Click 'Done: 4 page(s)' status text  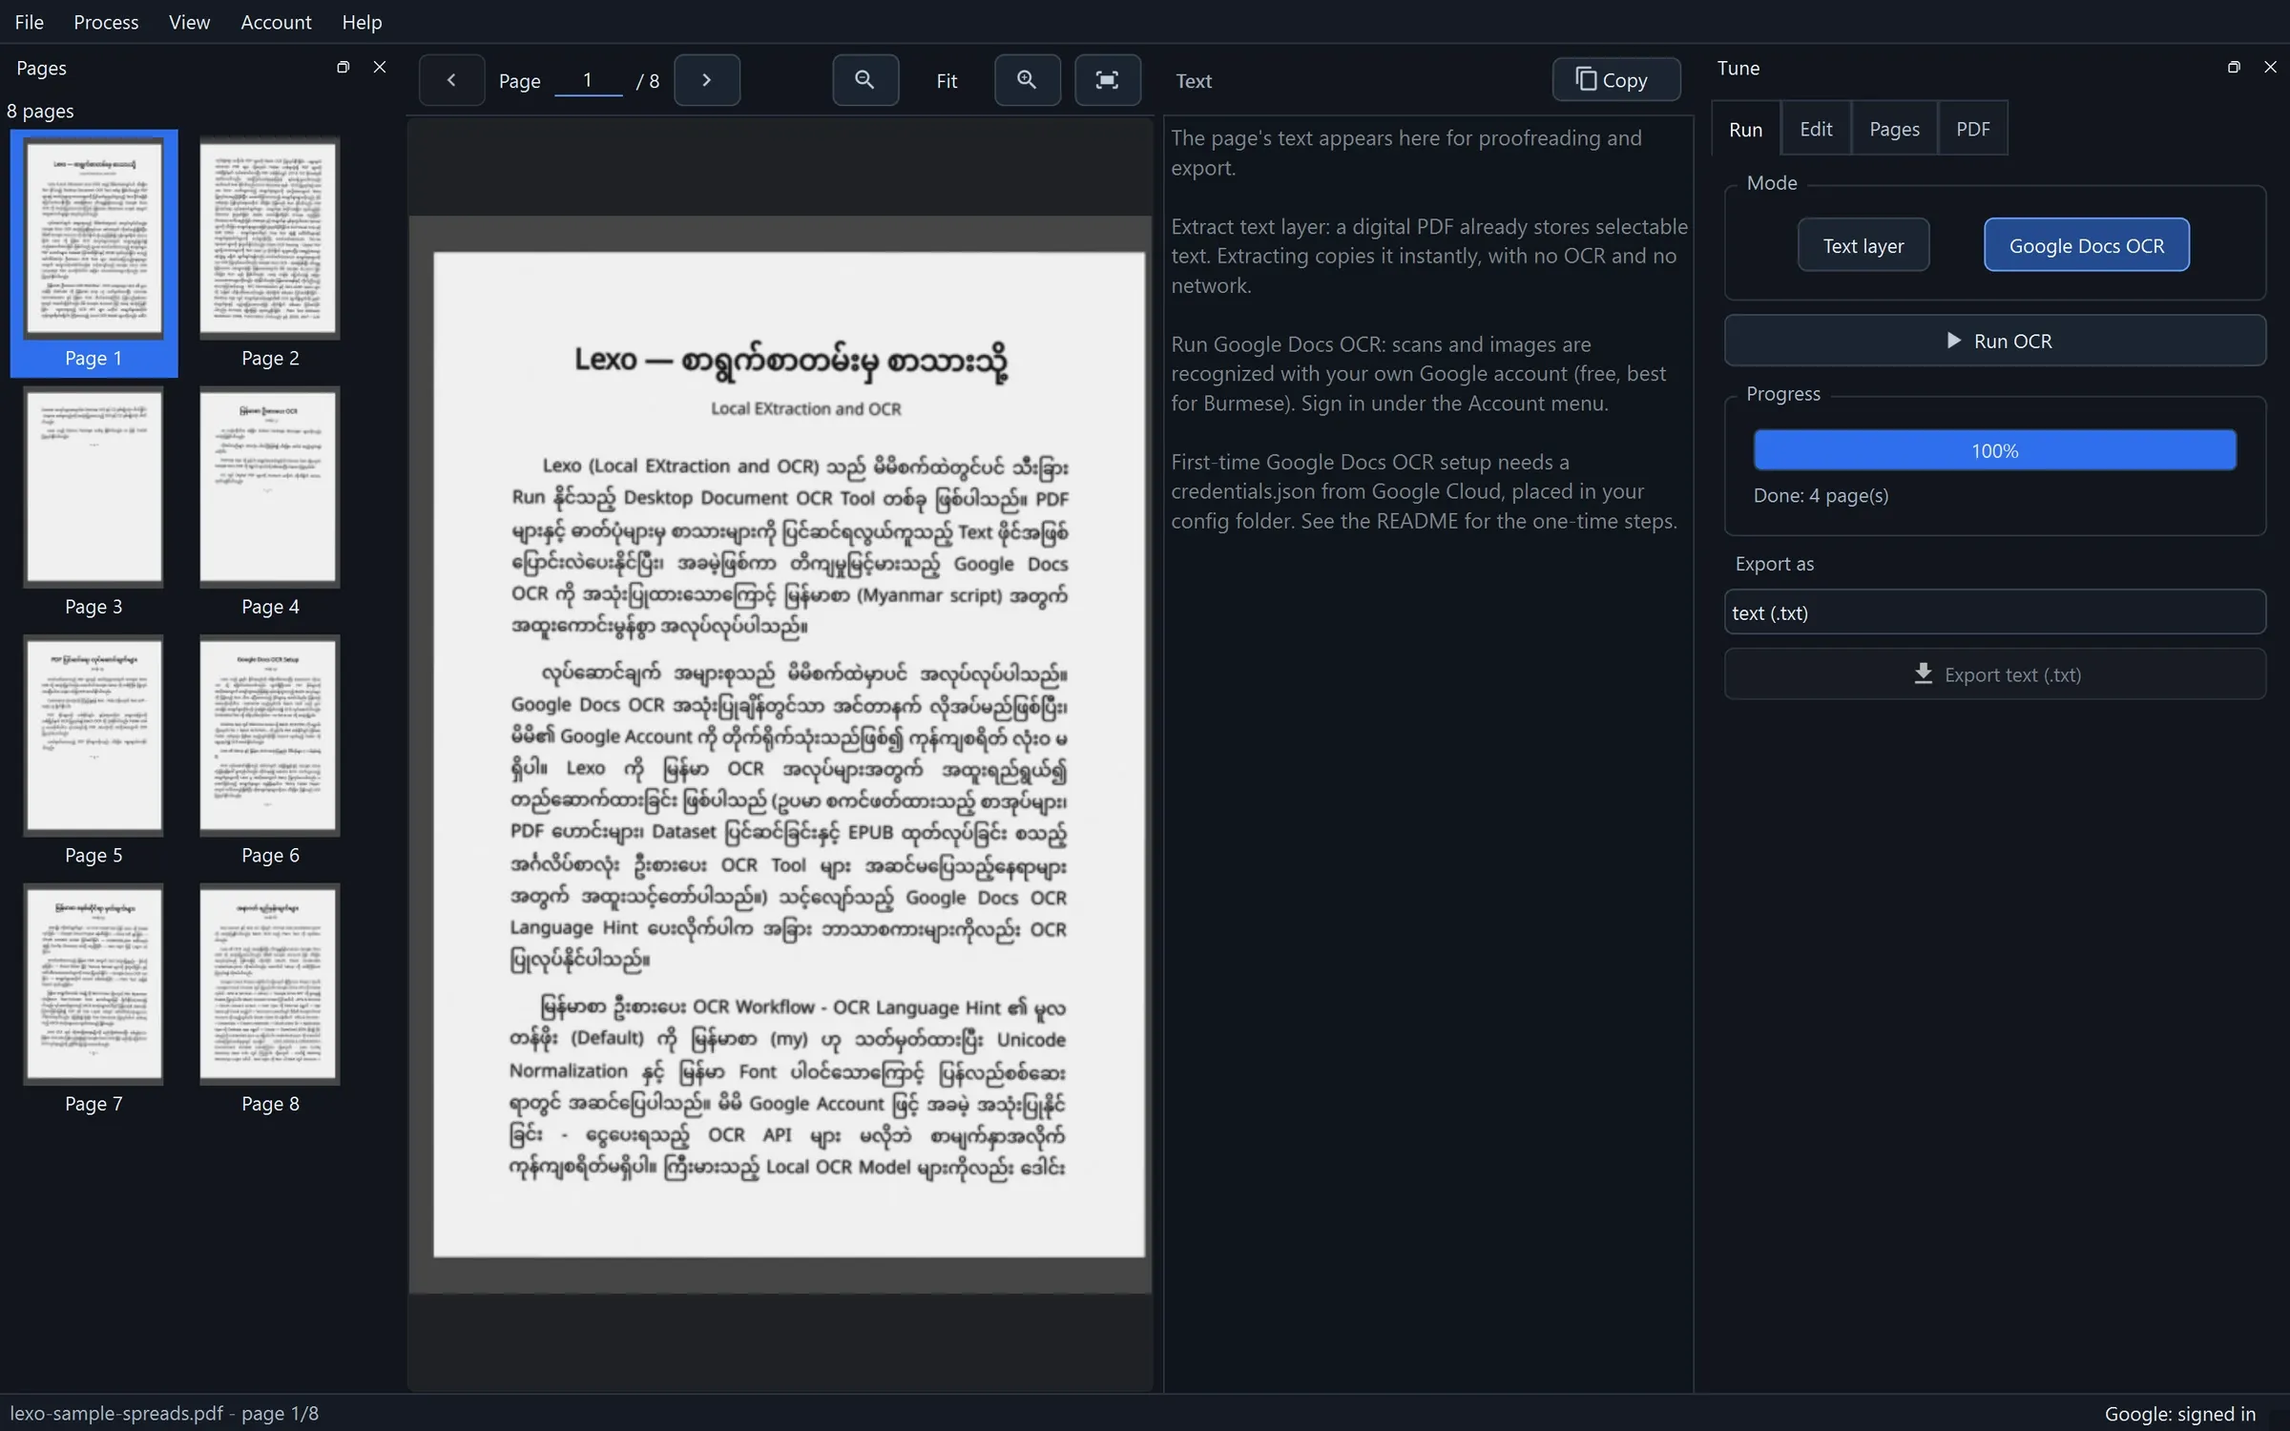[x=1821, y=495]
